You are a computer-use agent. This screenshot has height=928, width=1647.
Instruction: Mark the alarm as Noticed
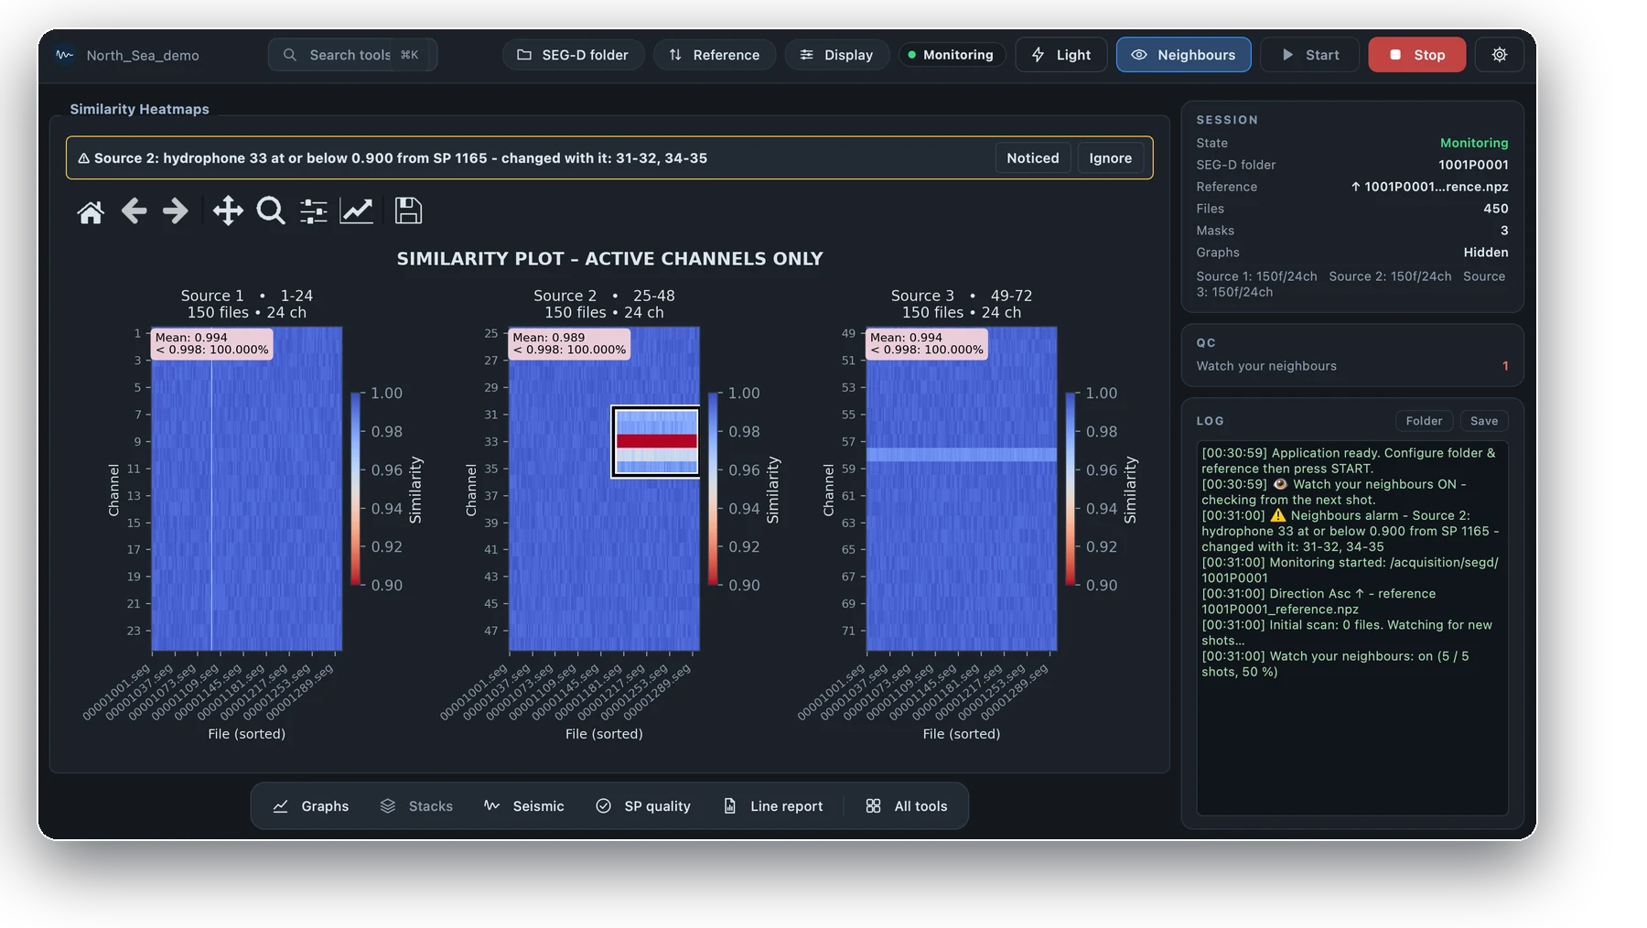pyautogui.click(x=1033, y=158)
